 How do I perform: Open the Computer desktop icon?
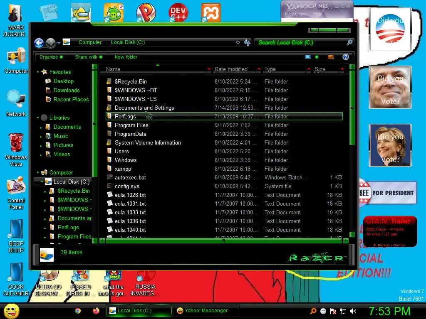[x=16, y=61]
